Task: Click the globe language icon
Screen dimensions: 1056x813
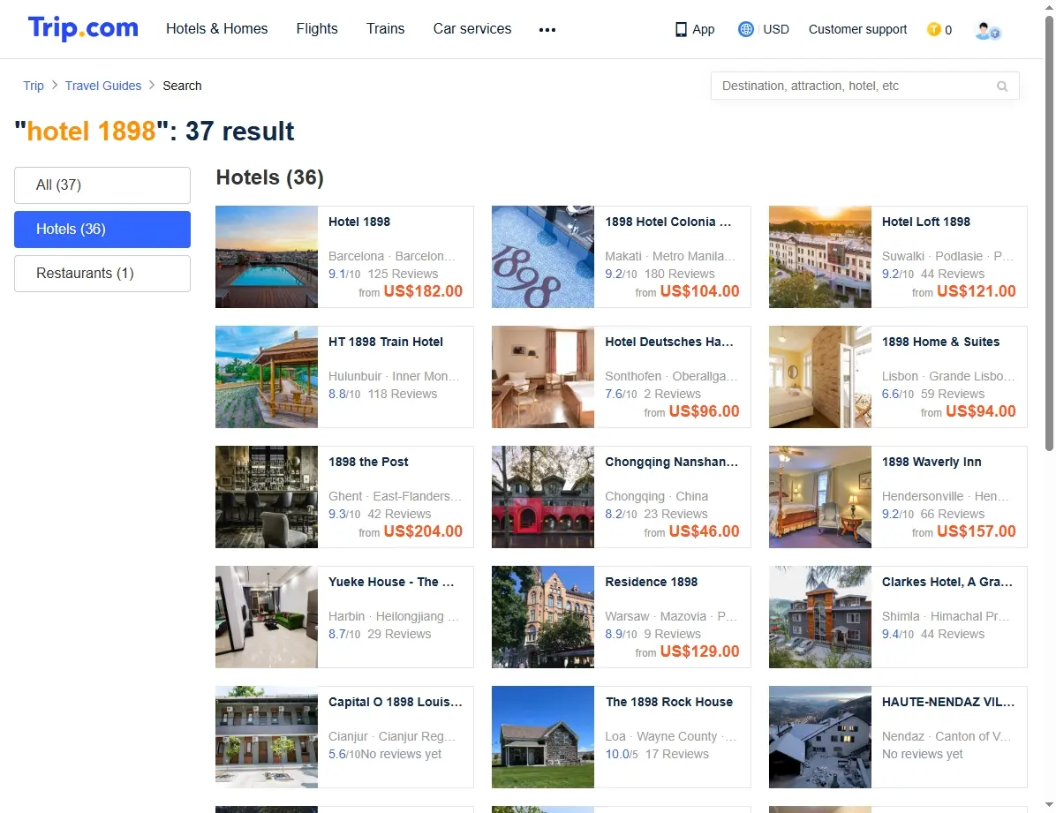Action: pos(745,29)
